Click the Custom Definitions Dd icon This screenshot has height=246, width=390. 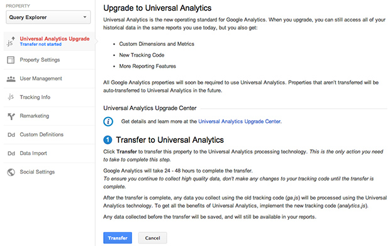11,135
